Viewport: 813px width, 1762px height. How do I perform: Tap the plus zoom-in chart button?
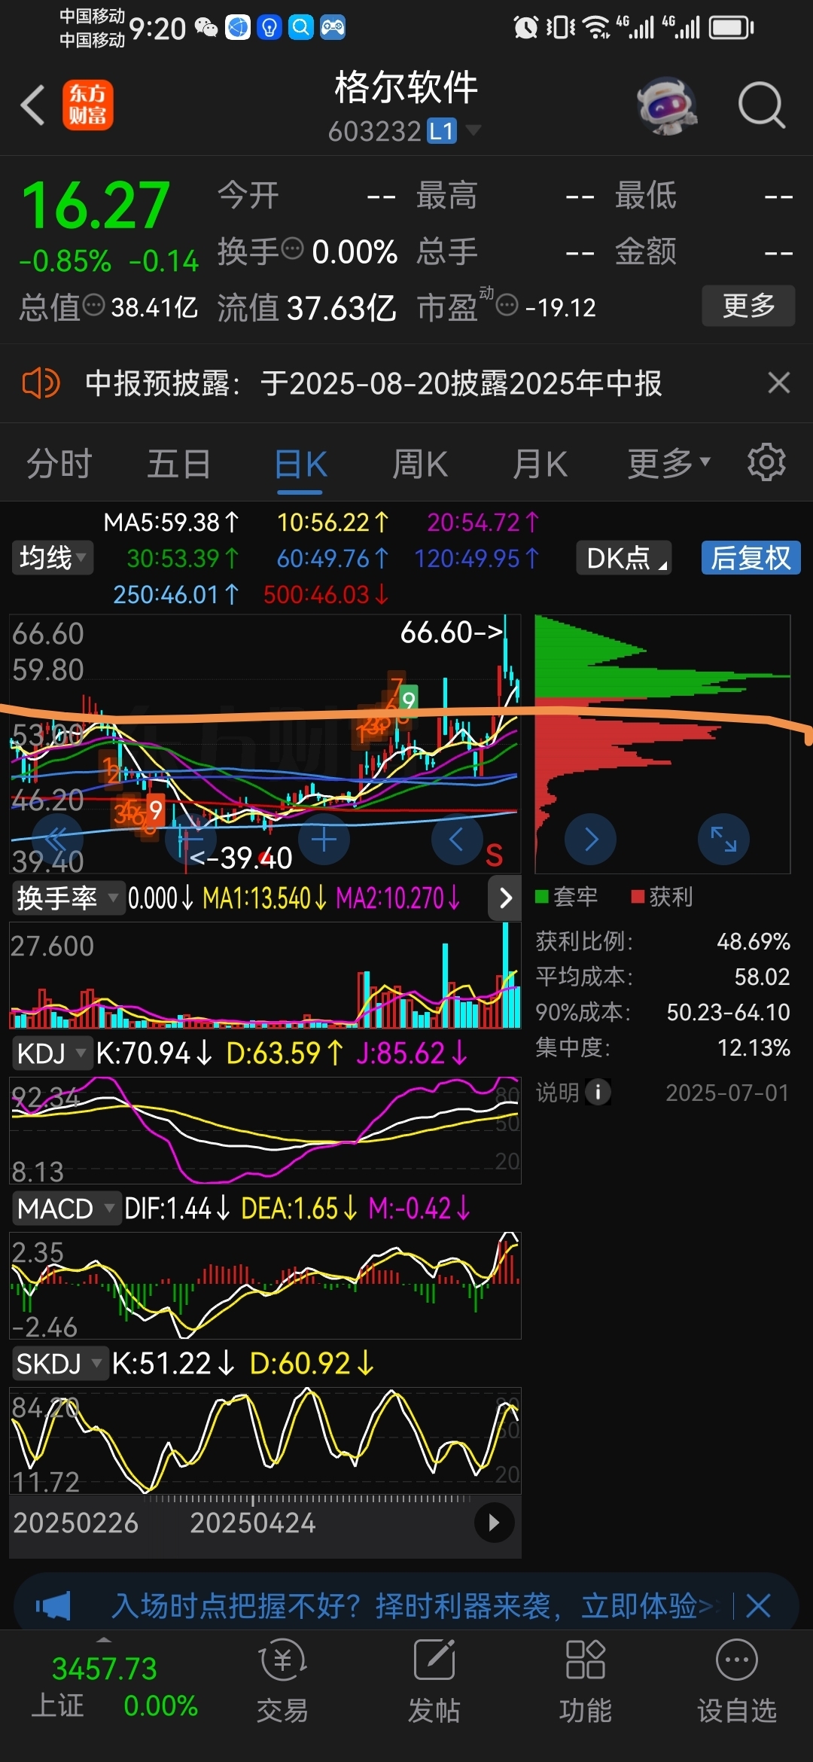324,839
